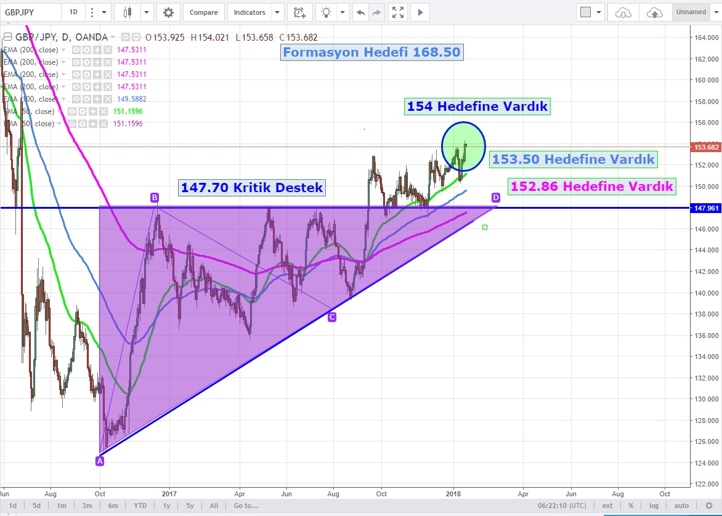722x516 pixels.
Task: Click the cloud download load chart icon
Action: point(623,12)
